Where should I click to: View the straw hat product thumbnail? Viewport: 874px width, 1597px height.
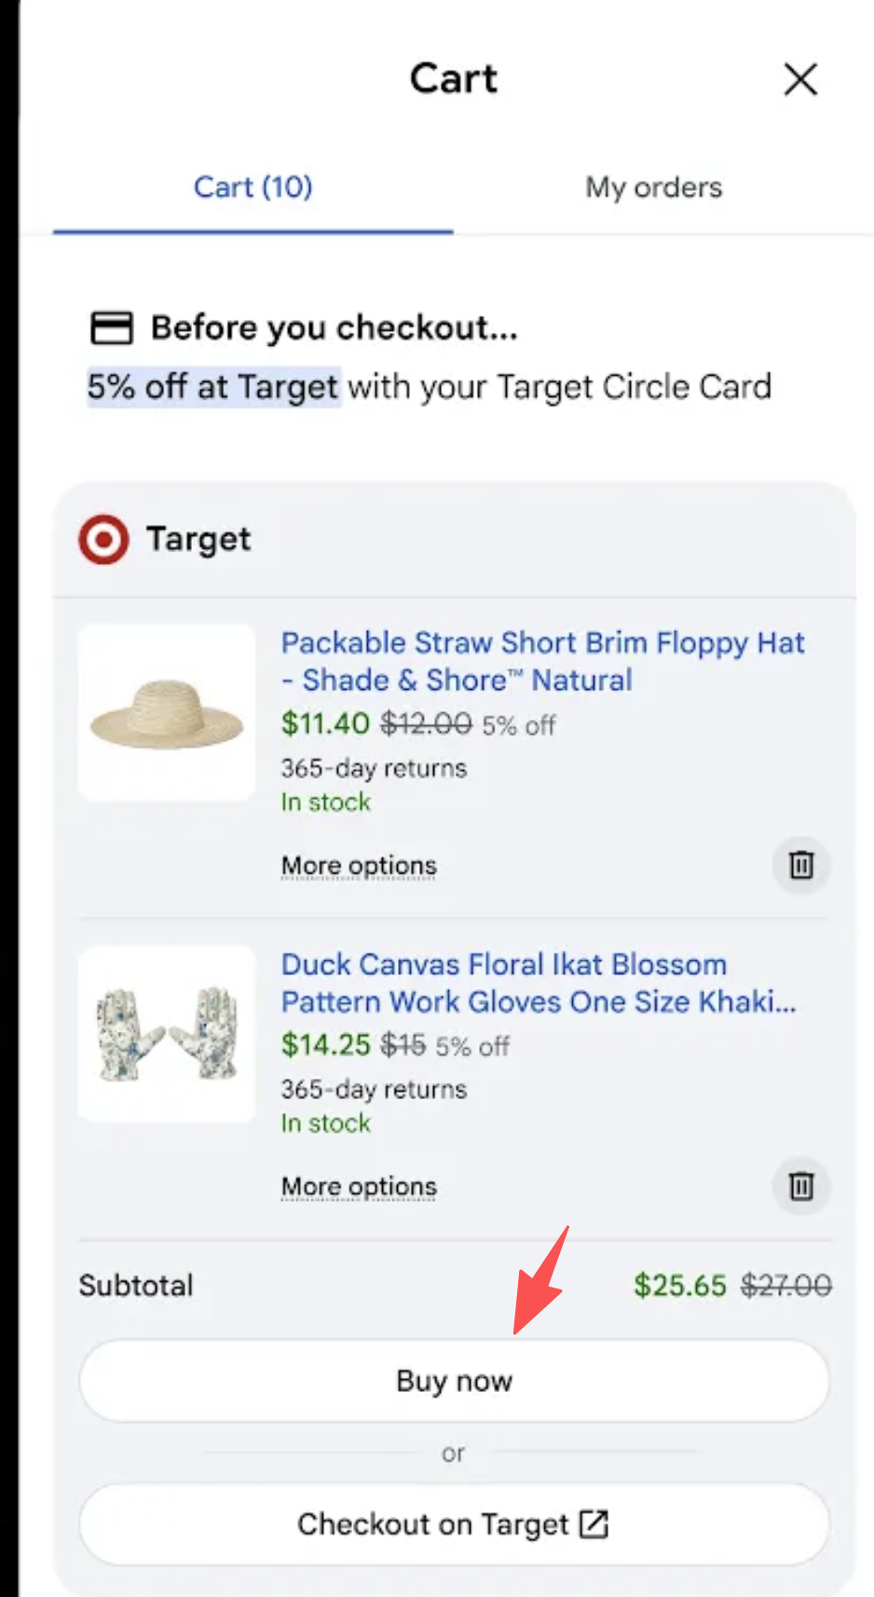point(167,712)
